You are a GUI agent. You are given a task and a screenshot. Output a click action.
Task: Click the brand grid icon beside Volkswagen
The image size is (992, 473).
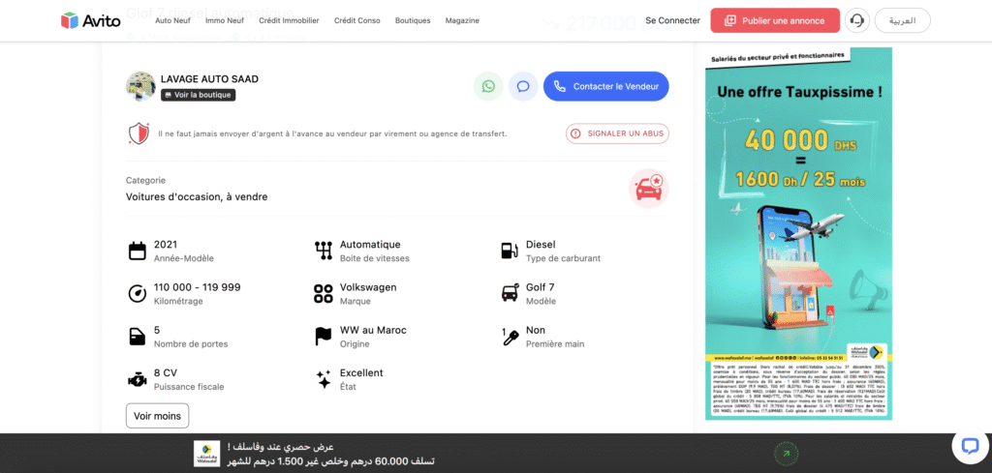324,294
